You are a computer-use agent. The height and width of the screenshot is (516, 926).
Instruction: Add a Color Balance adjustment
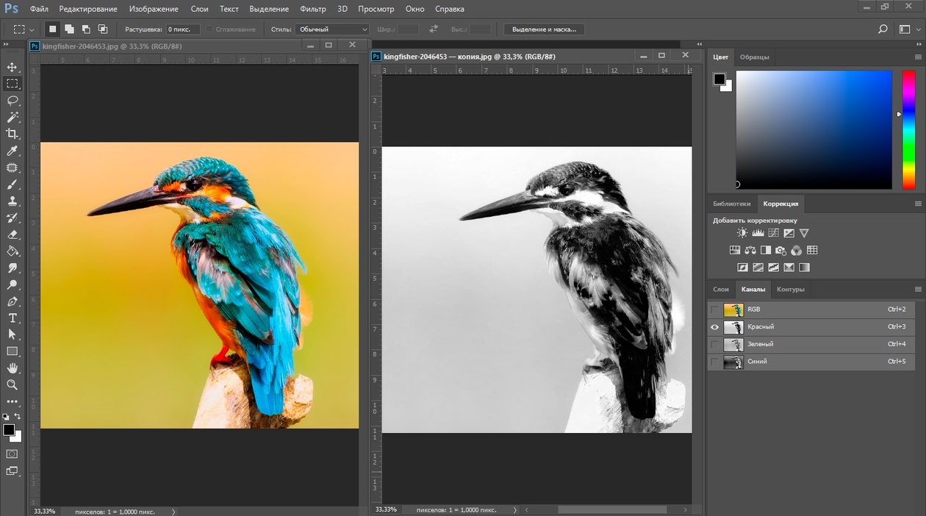tap(750, 251)
